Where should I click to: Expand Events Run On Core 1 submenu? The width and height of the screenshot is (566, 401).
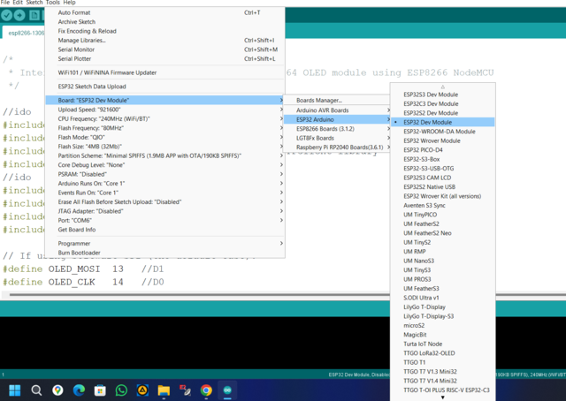pos(165,193)
